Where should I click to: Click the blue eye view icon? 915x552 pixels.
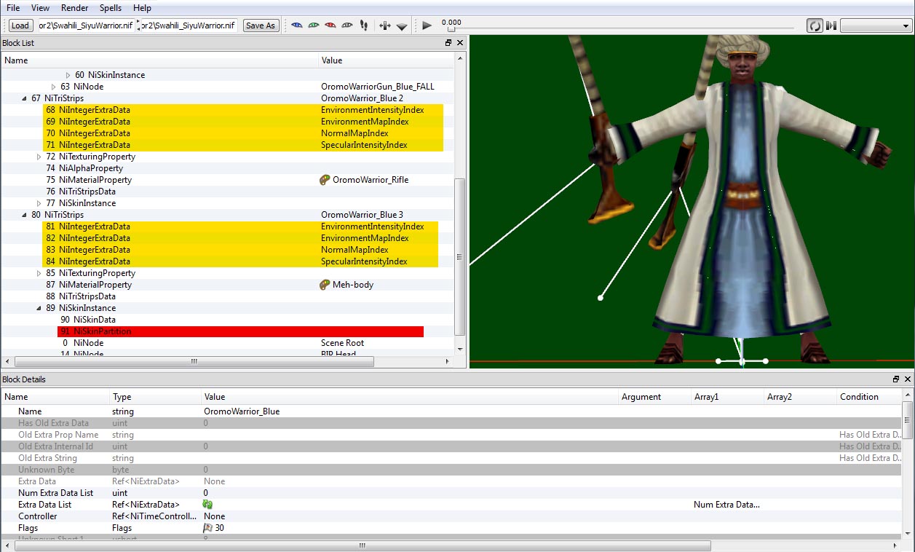point(296,25)
